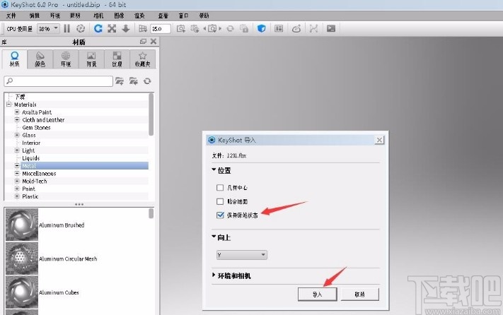Open the 帮助 menu

204,16
